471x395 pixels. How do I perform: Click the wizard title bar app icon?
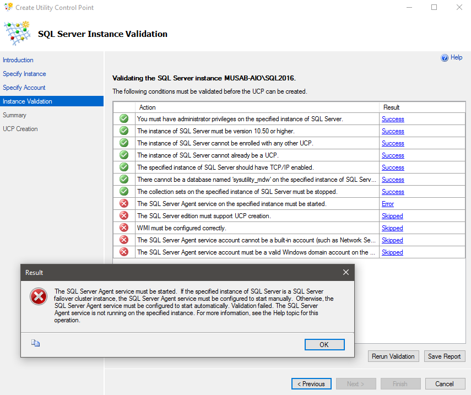pos(8,8)
